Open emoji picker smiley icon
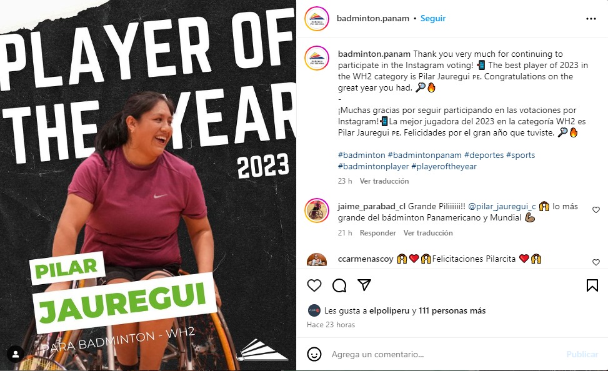This screenshot has height=371, width=608. pos(314,354)
